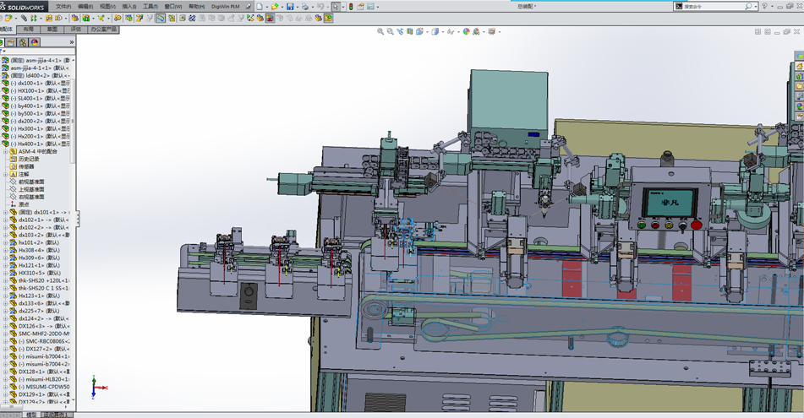Open the DisplayManager tab icon in panel
The width and height of the screenshot is (804, 418).
click(x=35, y=41)
